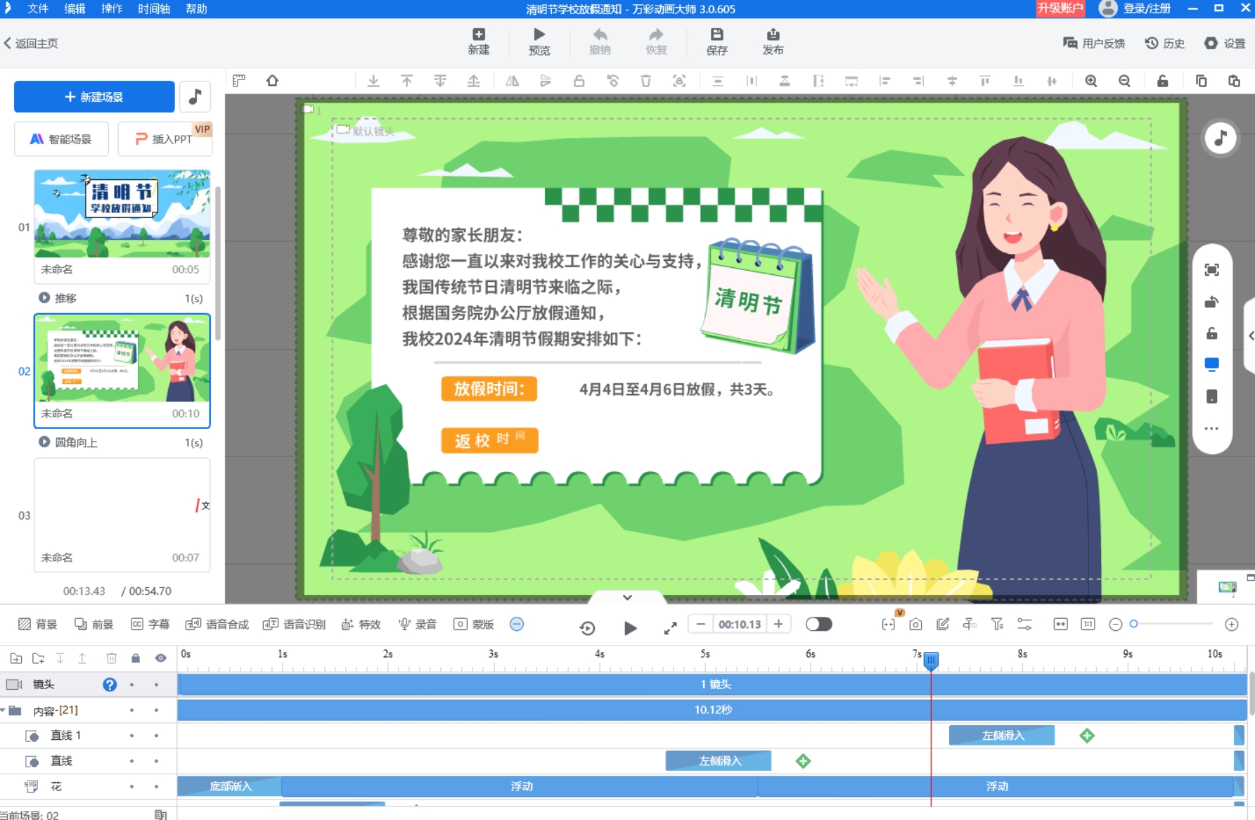Image resolution: width=1255 pixels, height=820 pixels.
Task: Collapse timeline panel with down chevron
Action: pyautogui.click(x=627, y=597)
